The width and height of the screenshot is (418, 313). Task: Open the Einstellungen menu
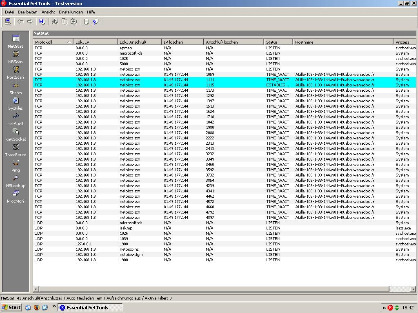71,12
